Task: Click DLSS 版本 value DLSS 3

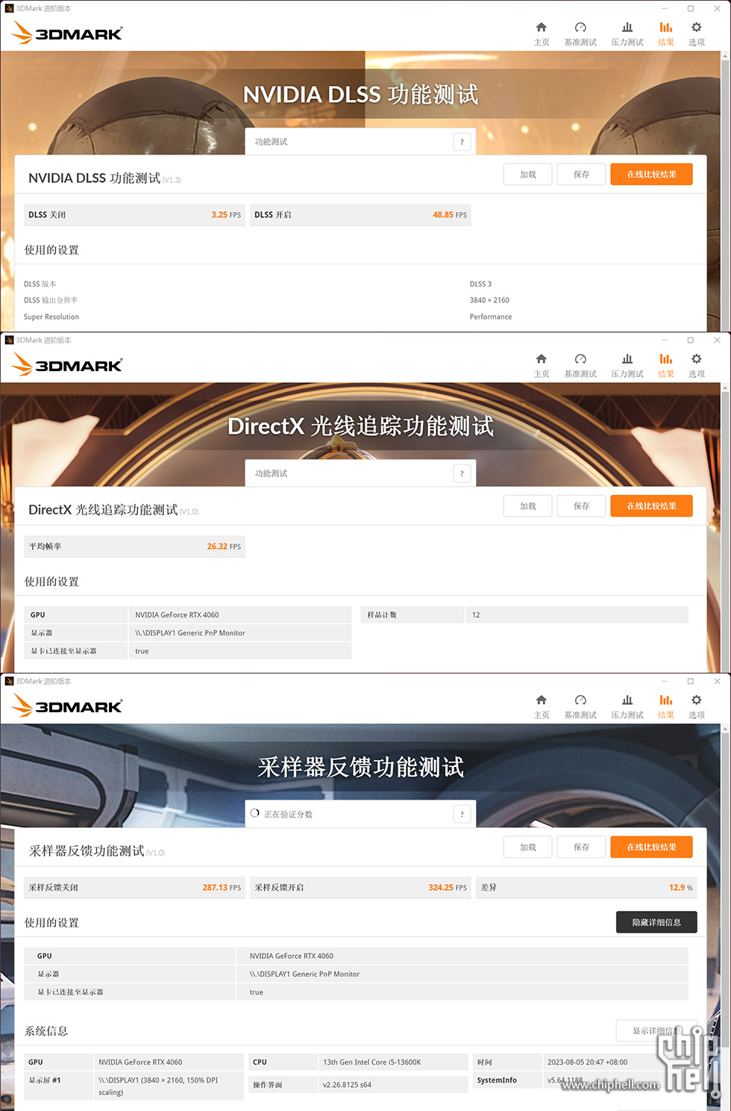Action: tap(480, 284)
